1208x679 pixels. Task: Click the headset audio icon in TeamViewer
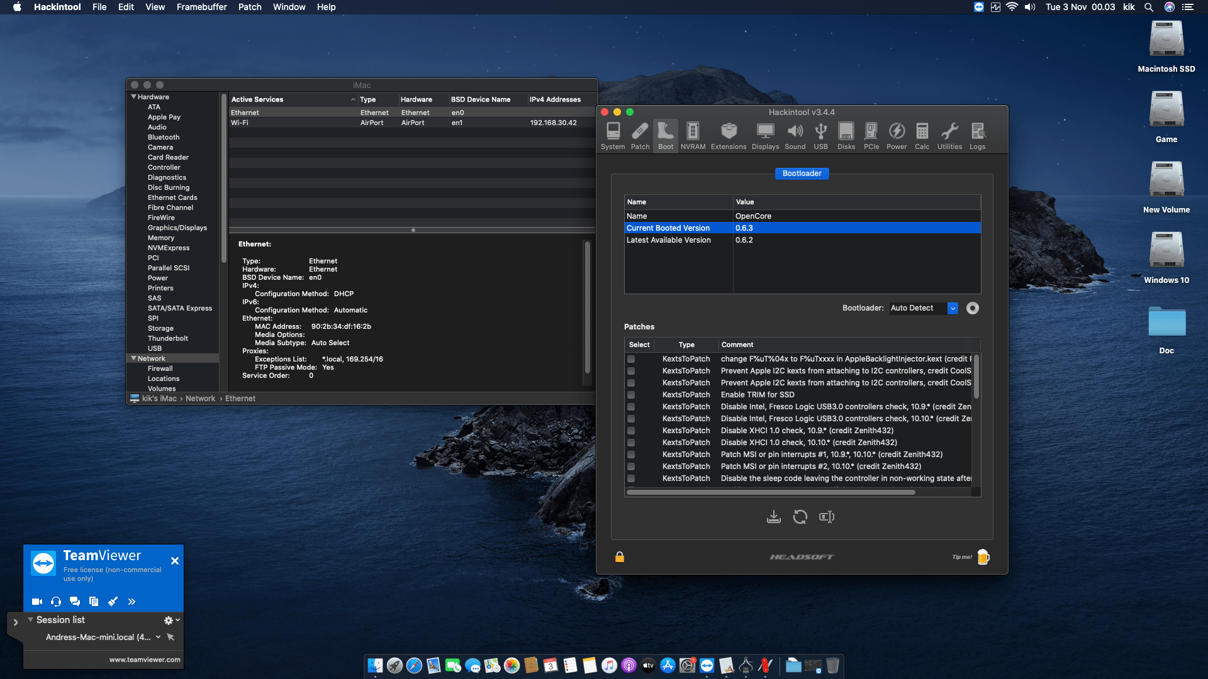point(56,602)
